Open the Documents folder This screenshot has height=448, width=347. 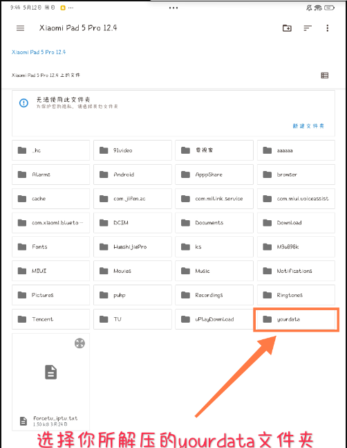pos(214,222)
